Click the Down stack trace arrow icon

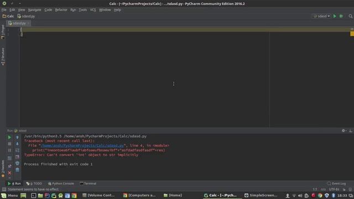pyautogui.click(x=17, y=144)
